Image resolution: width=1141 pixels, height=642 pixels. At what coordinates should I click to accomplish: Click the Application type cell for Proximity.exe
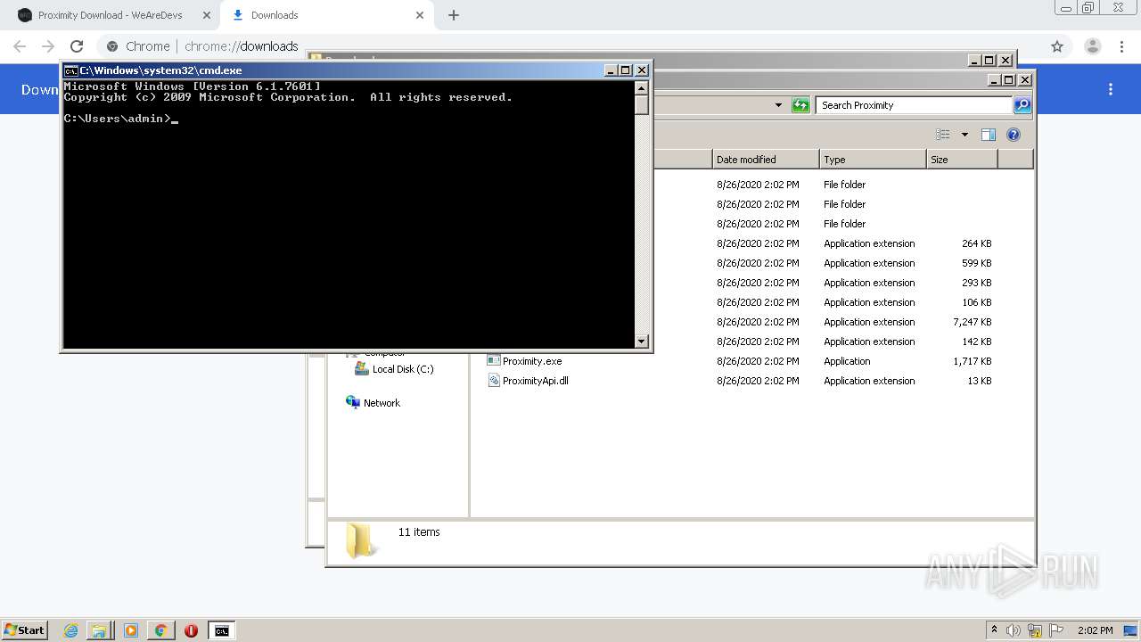coord(847,361)
